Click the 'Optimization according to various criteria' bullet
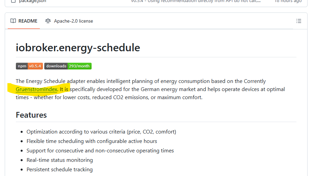The width and height of the screenshot is (314, 176). [x=101, y=131]
